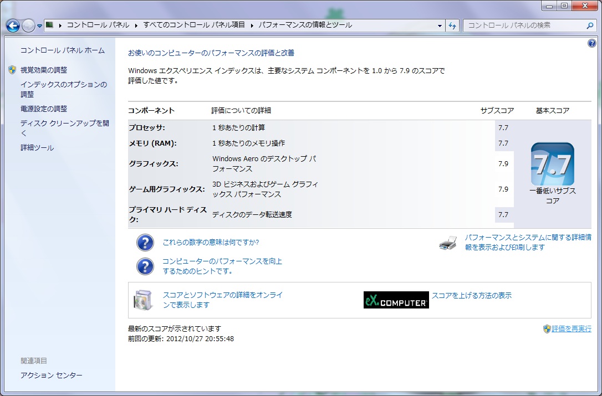Open アクション センター related item

click(x=52, y=376)
